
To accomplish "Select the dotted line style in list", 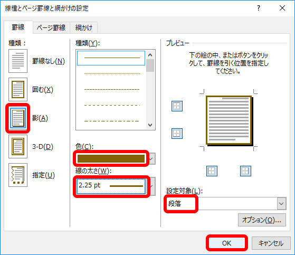I will 112,73.
